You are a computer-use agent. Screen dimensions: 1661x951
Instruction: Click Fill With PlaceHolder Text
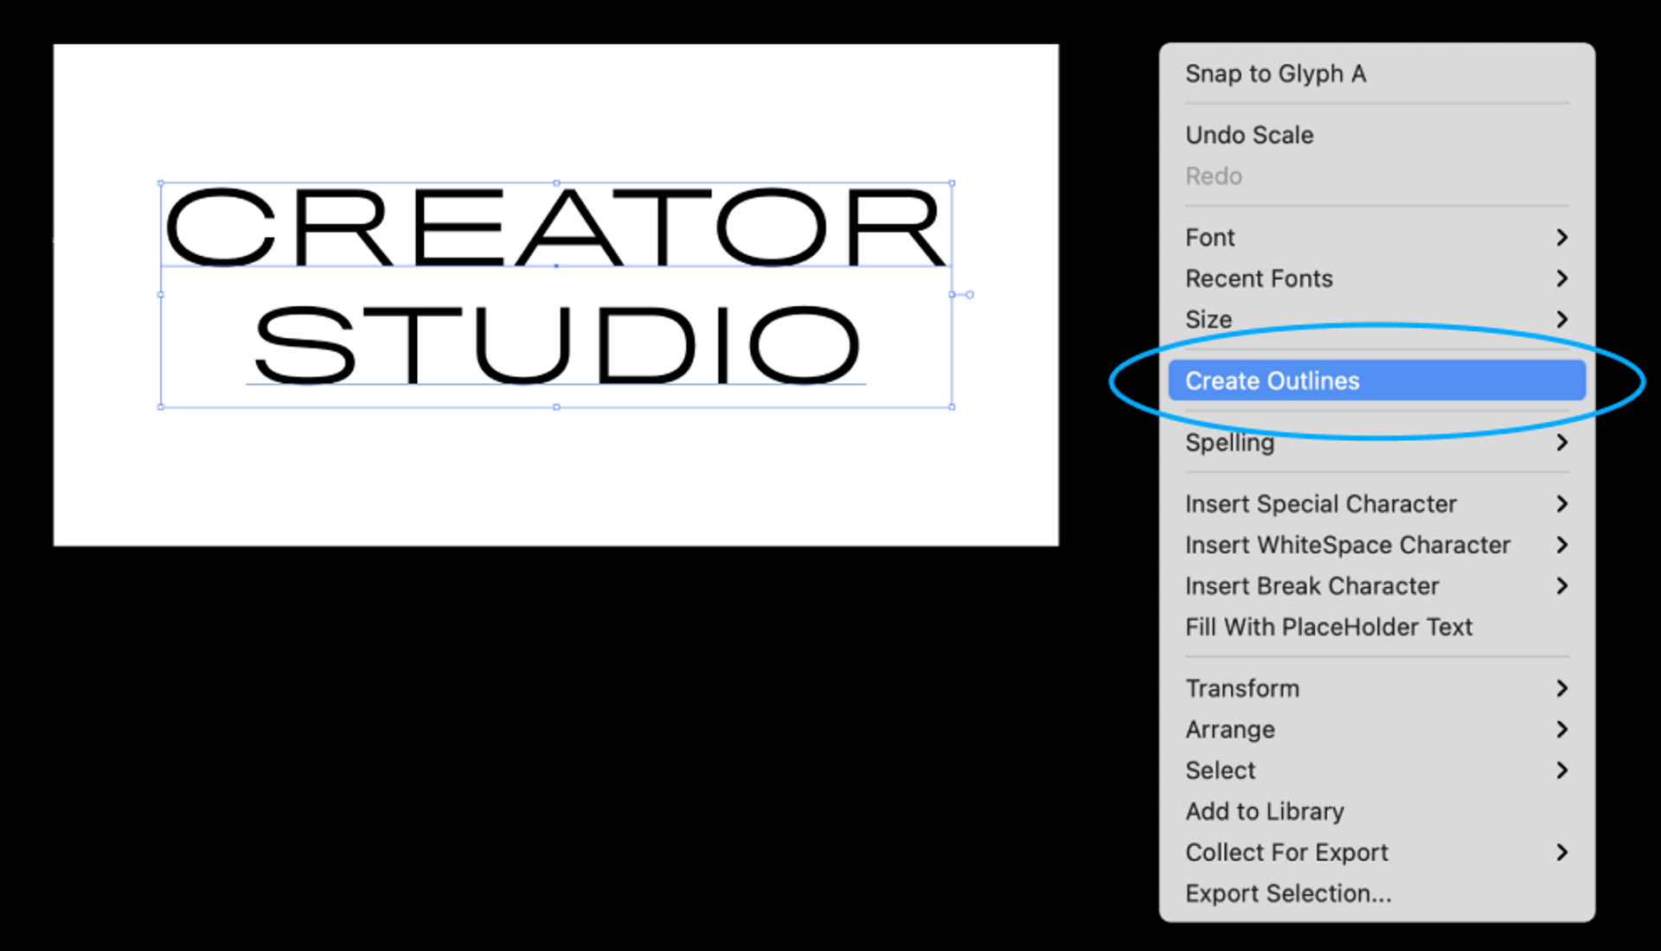point(1328,627)
